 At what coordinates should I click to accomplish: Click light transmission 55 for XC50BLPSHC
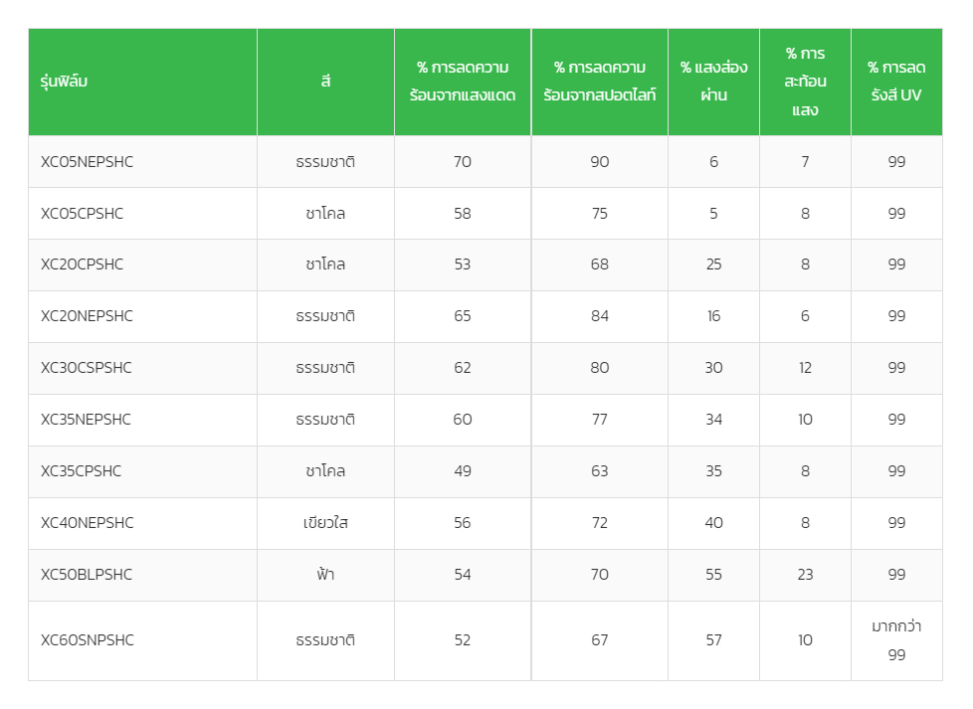tap(713, 575)
